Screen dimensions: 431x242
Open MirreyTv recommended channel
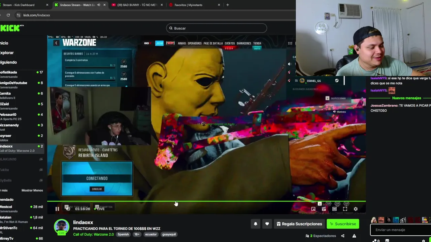(x=22, y=239)
